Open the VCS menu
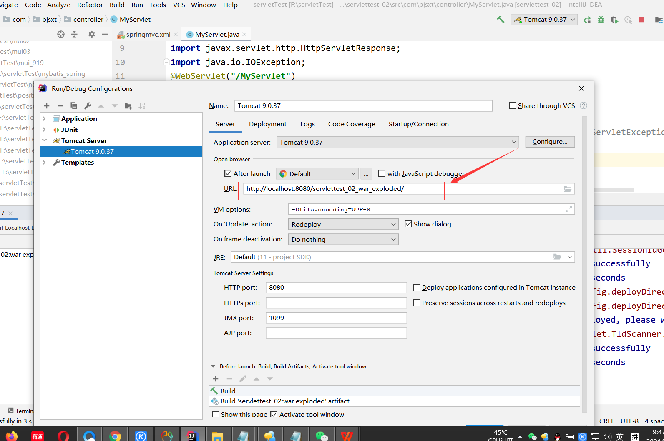This screenshot has width=664, height=441. [x=179, y=5]
